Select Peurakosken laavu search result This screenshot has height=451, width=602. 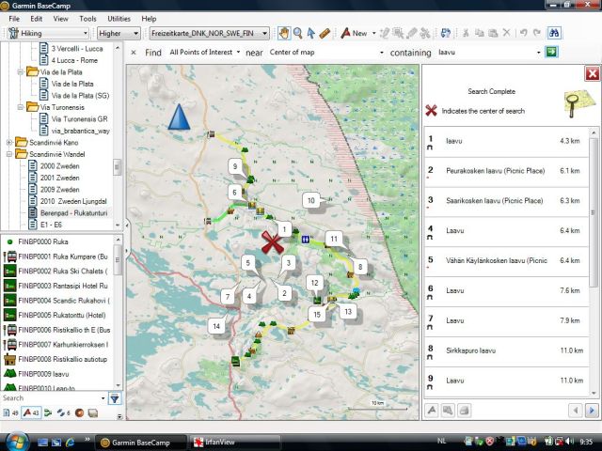[x=495, y=171]
